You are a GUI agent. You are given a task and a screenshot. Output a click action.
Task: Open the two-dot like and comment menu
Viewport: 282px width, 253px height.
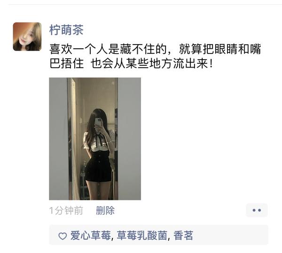(x=257, y=210)
